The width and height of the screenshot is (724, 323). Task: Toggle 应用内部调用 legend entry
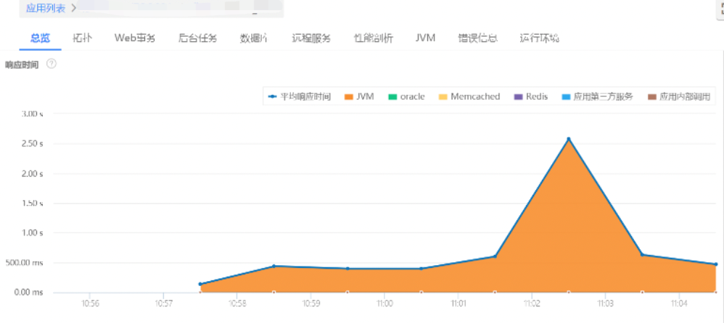(x=680, y=96)
